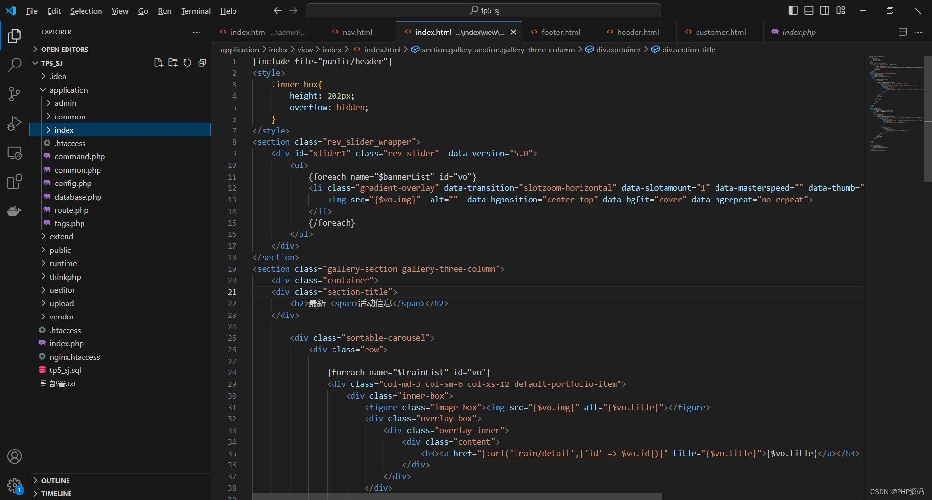Open the Terminal menu
The width and height of the screenshot is (932, 500).
[x=196, y=11]
